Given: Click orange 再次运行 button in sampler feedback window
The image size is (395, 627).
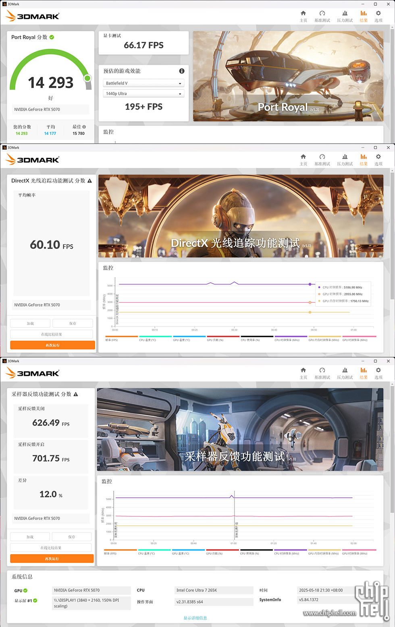Looking at the screenshot, I should pyautogui.click(x=52, y=559).
